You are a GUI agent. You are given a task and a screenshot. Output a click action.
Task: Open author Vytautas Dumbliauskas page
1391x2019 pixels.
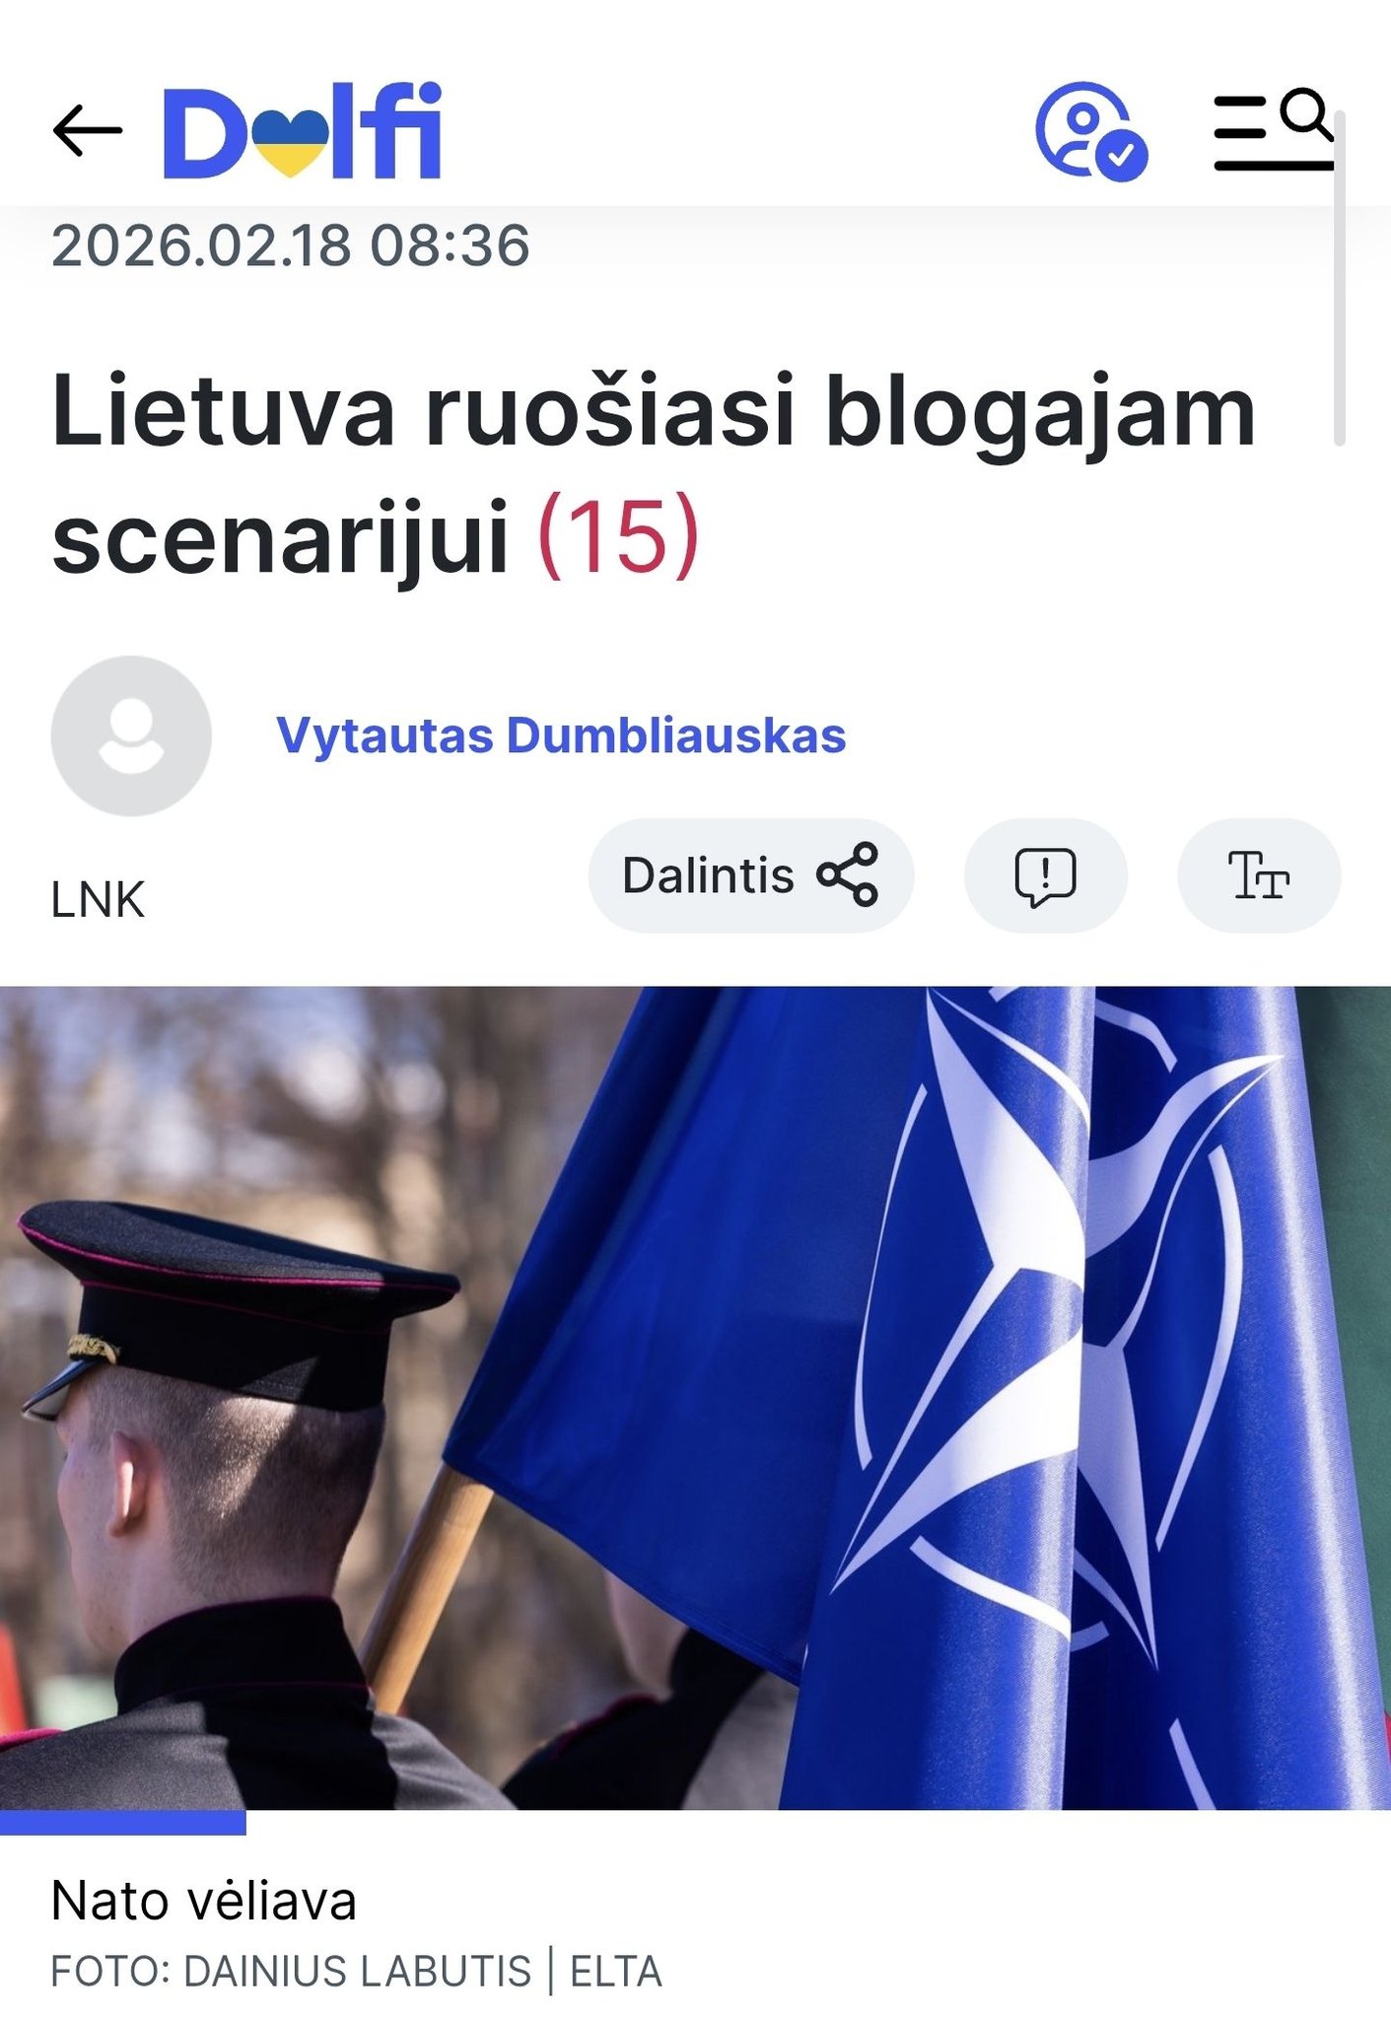tap(561, 735)
